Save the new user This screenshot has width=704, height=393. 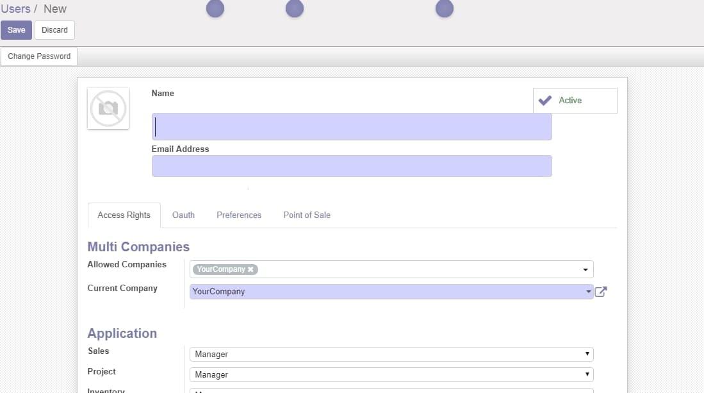[16, 30]
